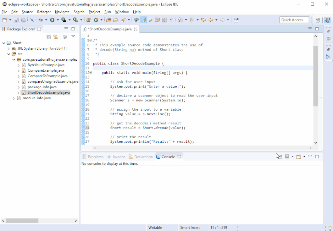Open the Package Explorer view menu arrow
This screenshot has height=231, width=333.
[x=73, y=37]
